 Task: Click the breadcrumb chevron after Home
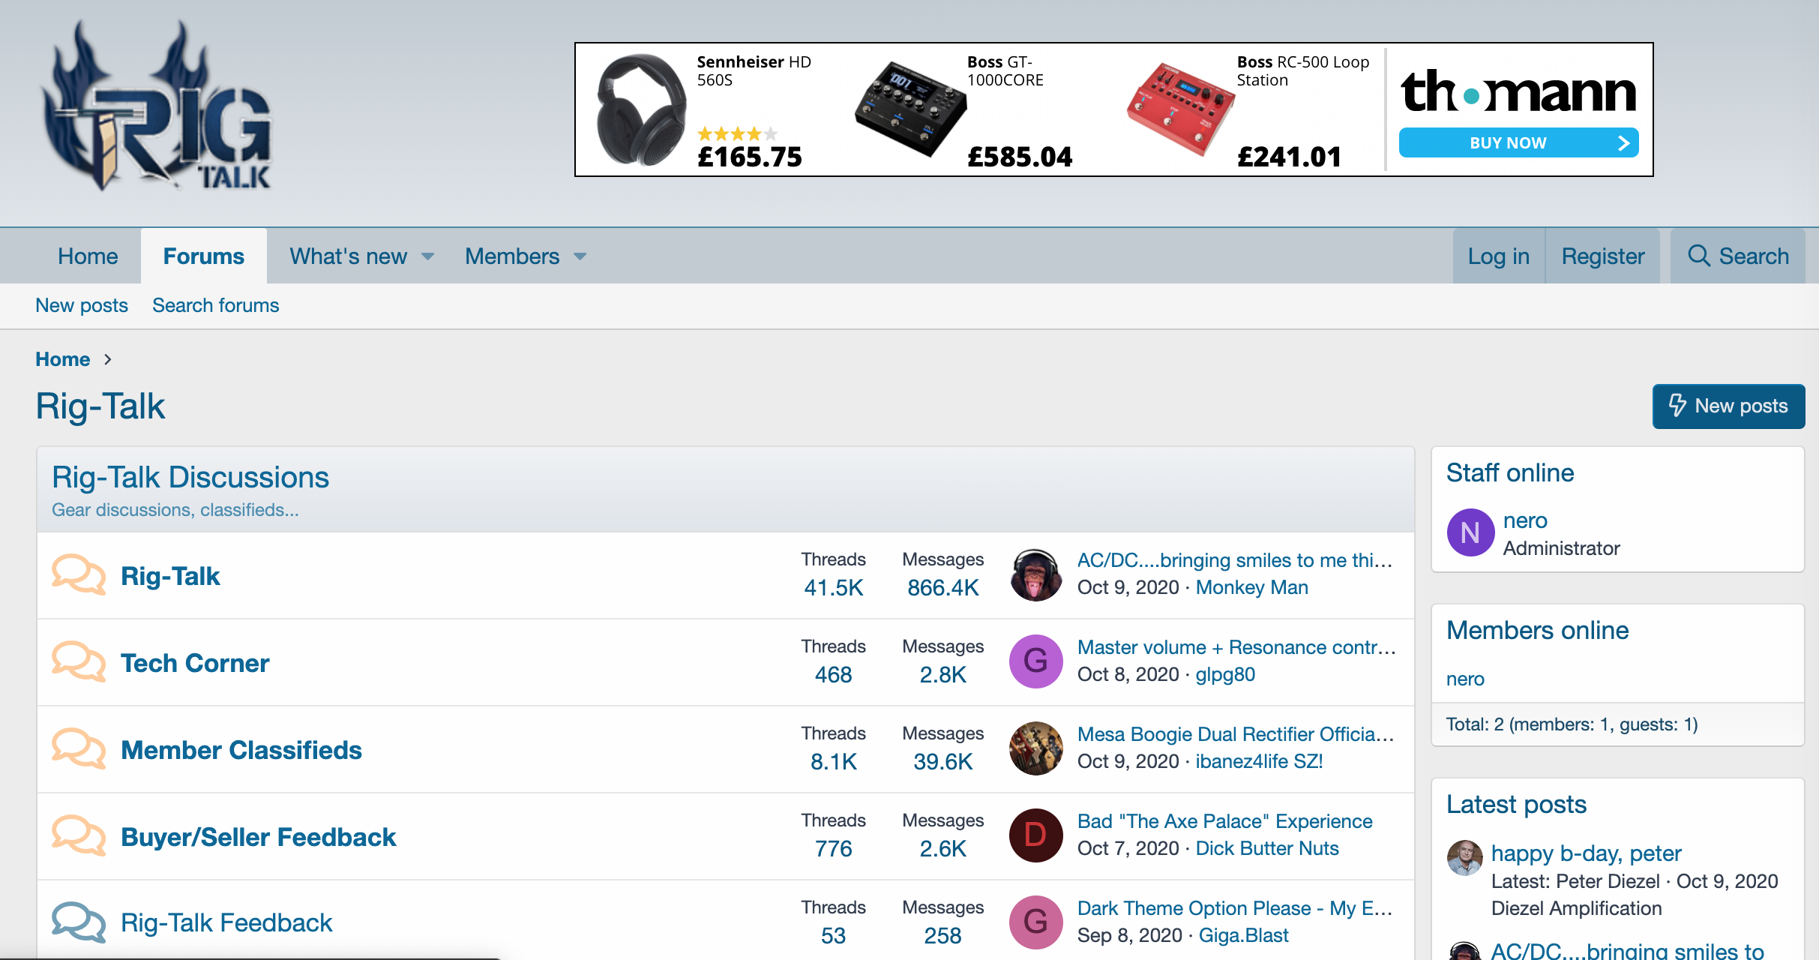point(108,359)
